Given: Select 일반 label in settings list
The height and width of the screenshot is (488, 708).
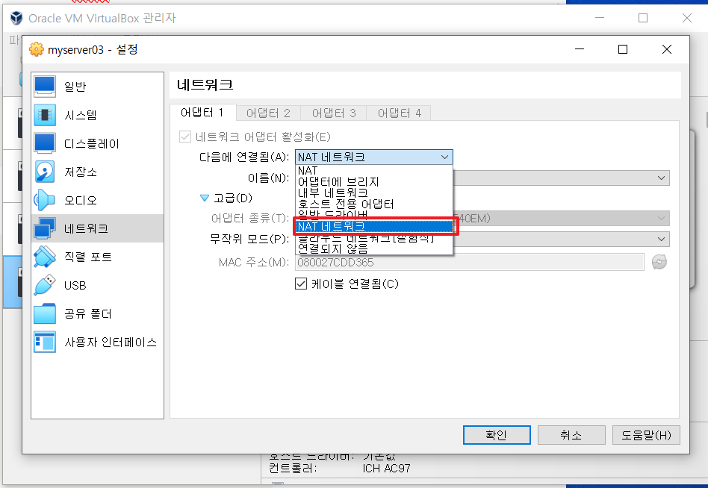Looking at the screenshot, I should click(x=75, y=86).
